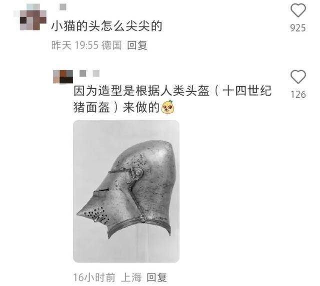Select the comment text 小猫的头怎么尖尖的
Screen dimensions: 320x286
click(x=106, y=27)
